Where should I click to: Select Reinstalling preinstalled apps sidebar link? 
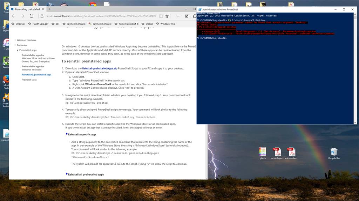[36, 75]
